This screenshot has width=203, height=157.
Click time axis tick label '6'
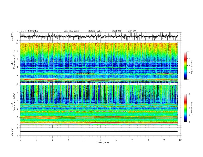[116, 140]
